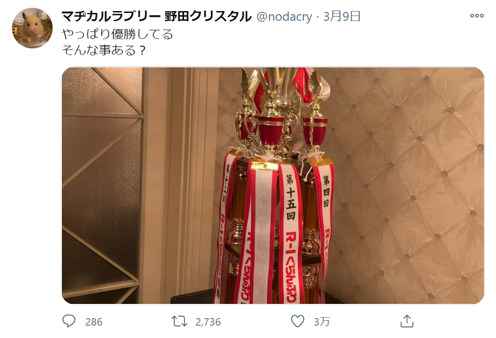The width and height of the screenshot is (496, 338).
Task: View the 2,736 retweets count
Action: click(x=208, y=322)
